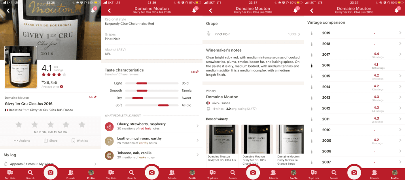Tap battery indicator on Vintage comparison screen
This screenshot has width=405, height=180.
coord(400,2)
